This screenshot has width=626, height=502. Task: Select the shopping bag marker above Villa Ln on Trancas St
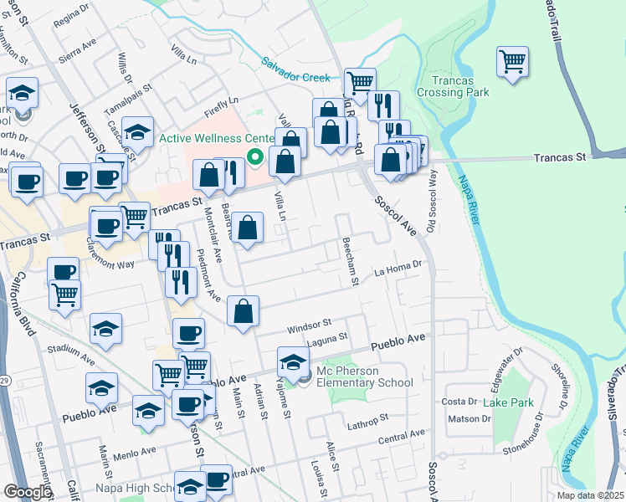(285, 162)
